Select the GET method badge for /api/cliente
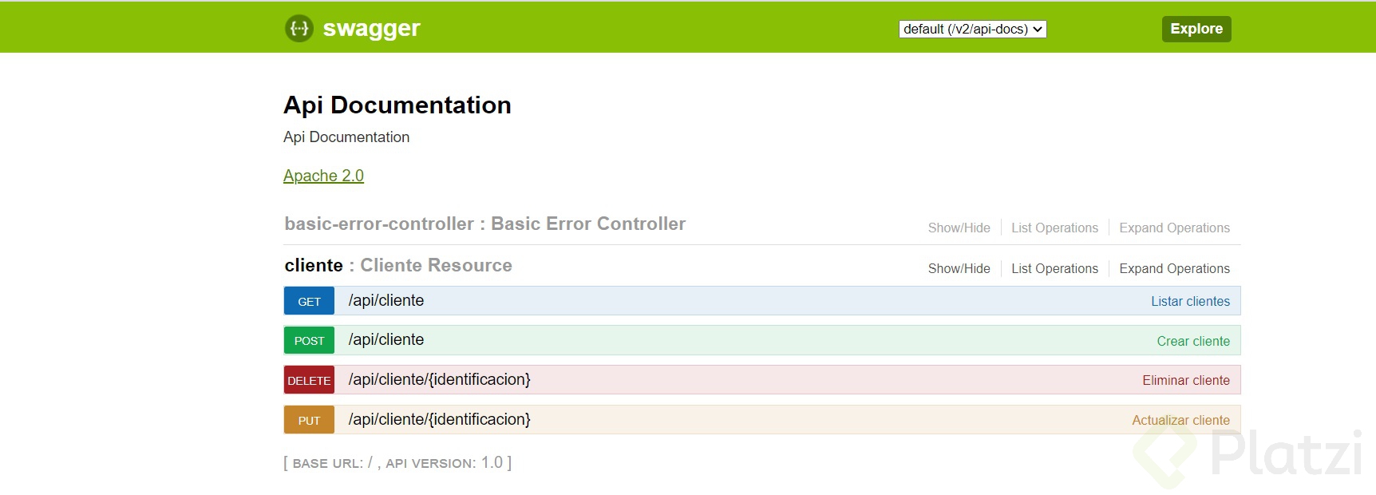1376x495 pixels. (308, 301)
